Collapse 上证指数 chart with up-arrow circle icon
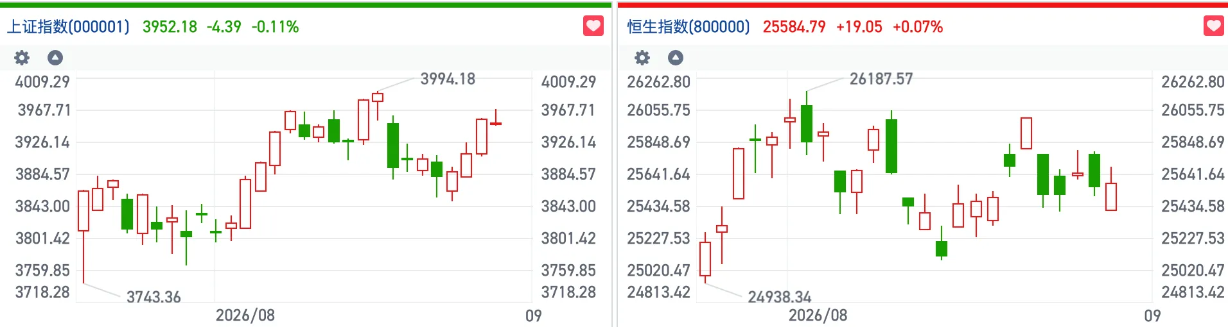Viewport: 1228px width, 327px height. (55, 58)
